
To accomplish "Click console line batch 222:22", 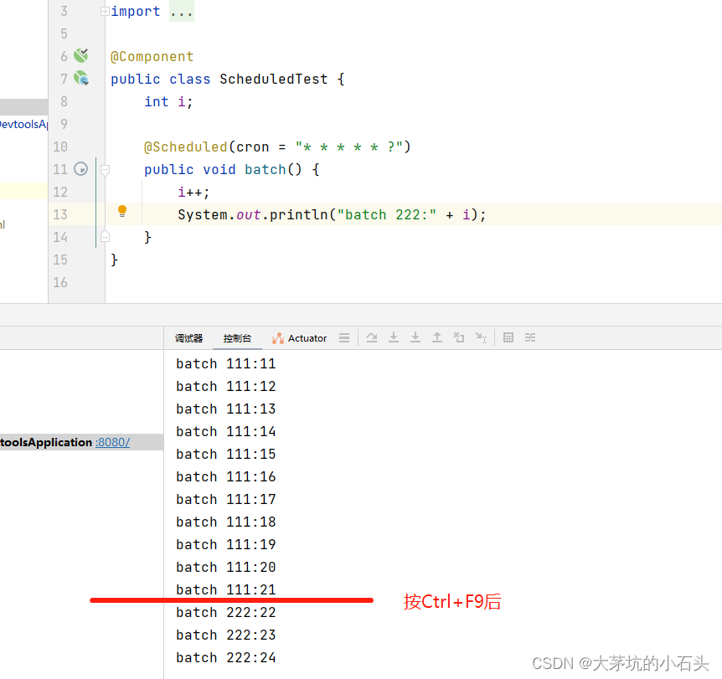I will pos(225,612).
